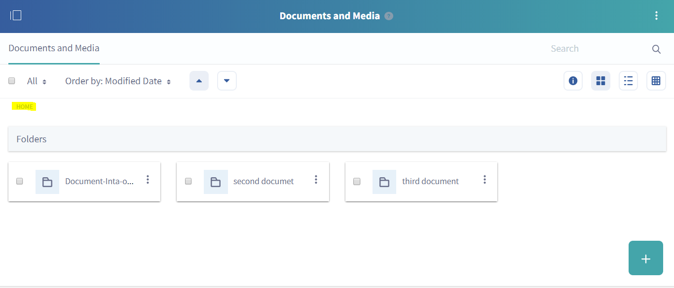The width and height of the screenshot is (674, 288).
Task: Click into the Search input field
Action: tap(595, 49)
